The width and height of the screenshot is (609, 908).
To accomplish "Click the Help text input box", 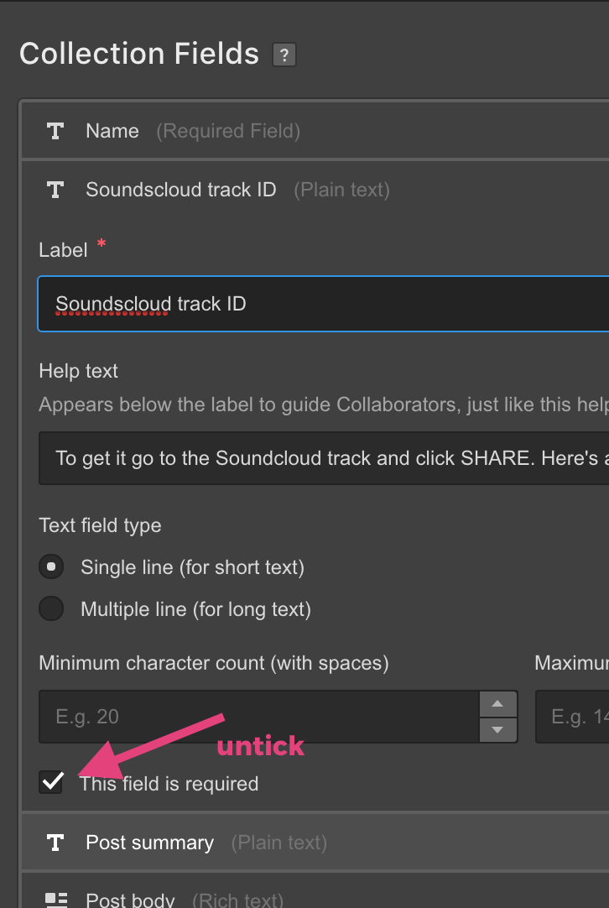I will coord(324,458).
